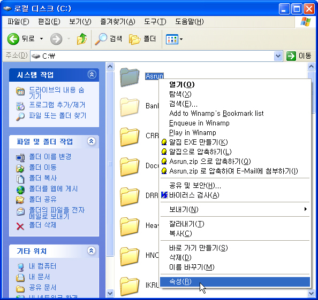Screen dimensions: 318x300
Task: Choose 탐색(X) in context menu
Action: (235, 94)
